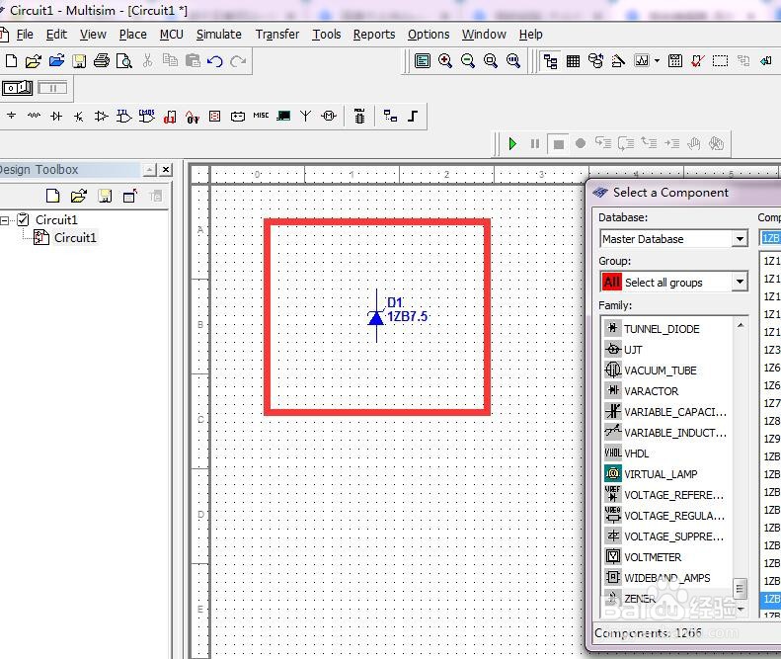Place an MCU module component

tap(359, 117)
